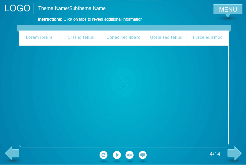Click the LOGO in the header
Screen dimensions: 246x165
17,8
